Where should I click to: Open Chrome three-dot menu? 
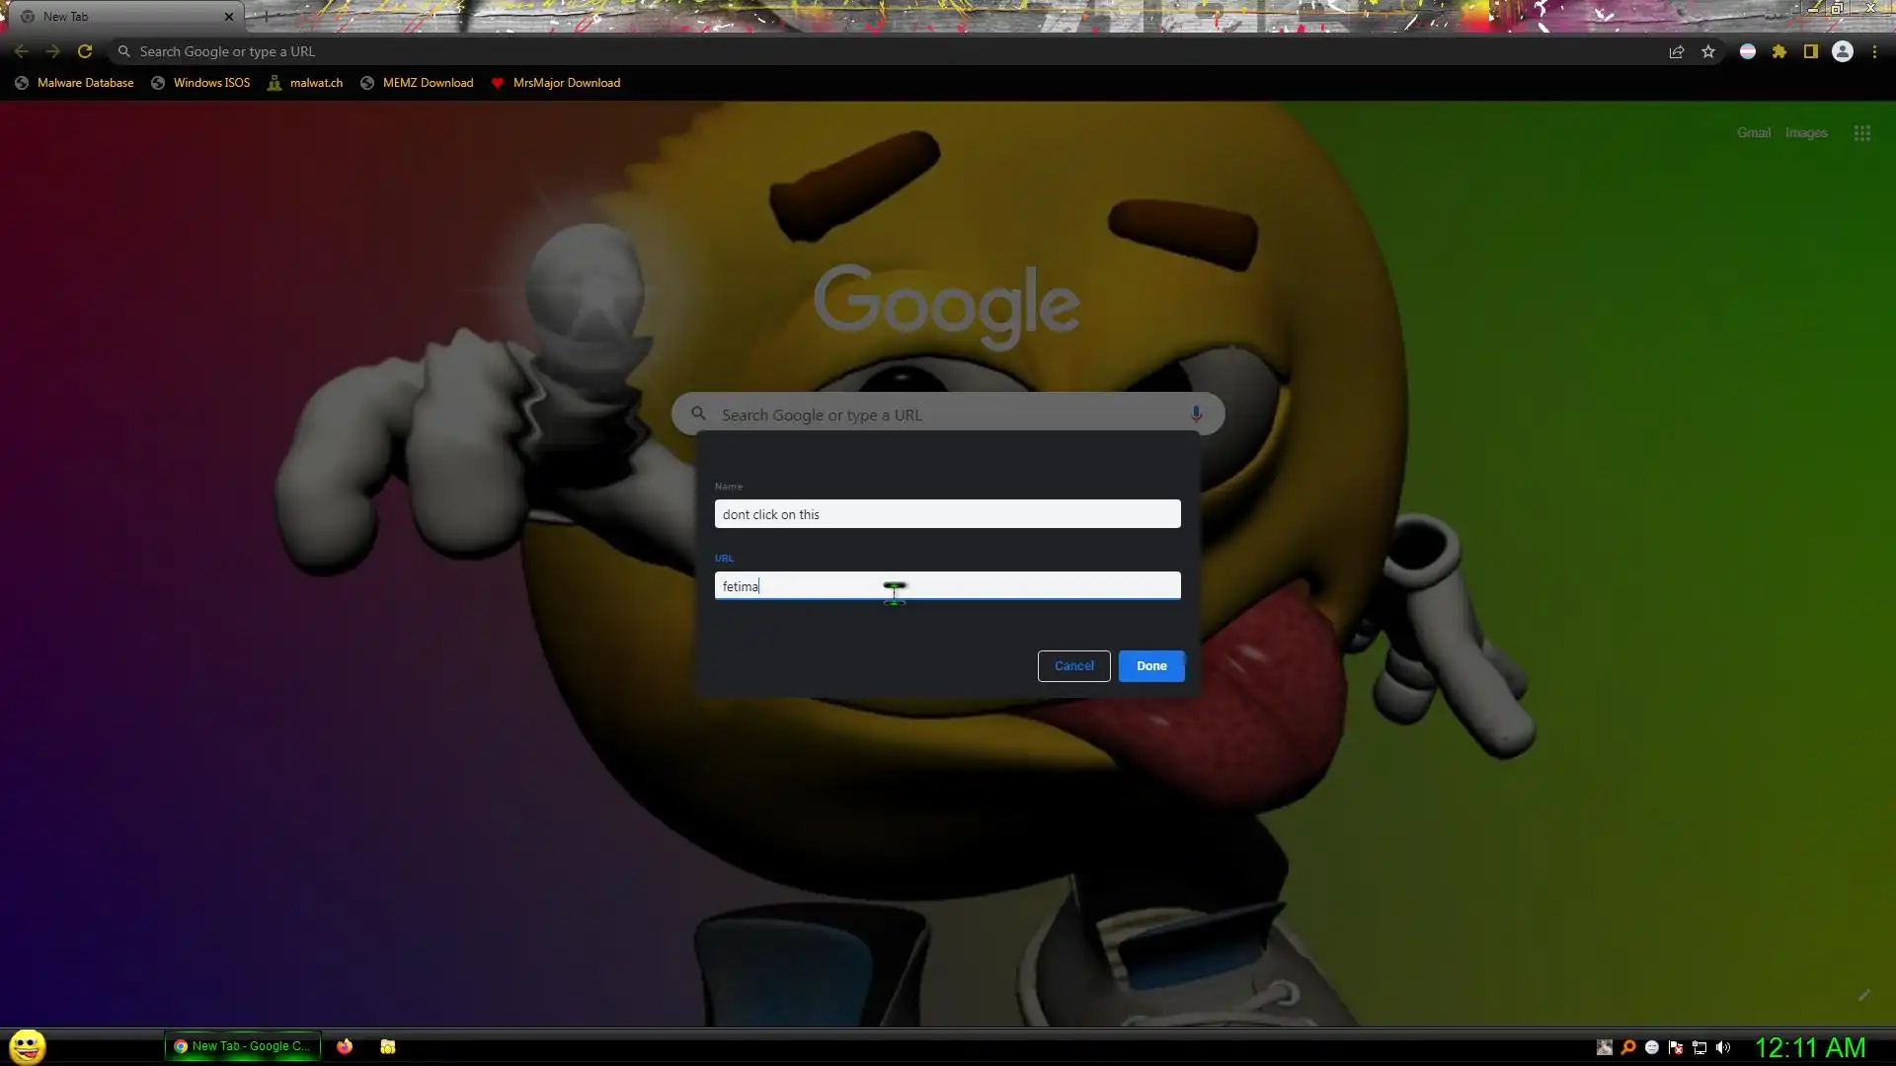[x=1874, y=51]
